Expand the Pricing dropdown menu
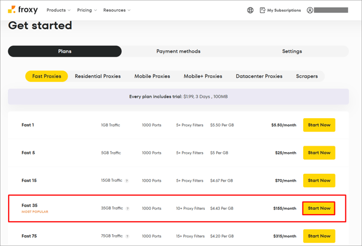This screenshot has height=246, width=362. coord(87,10)
